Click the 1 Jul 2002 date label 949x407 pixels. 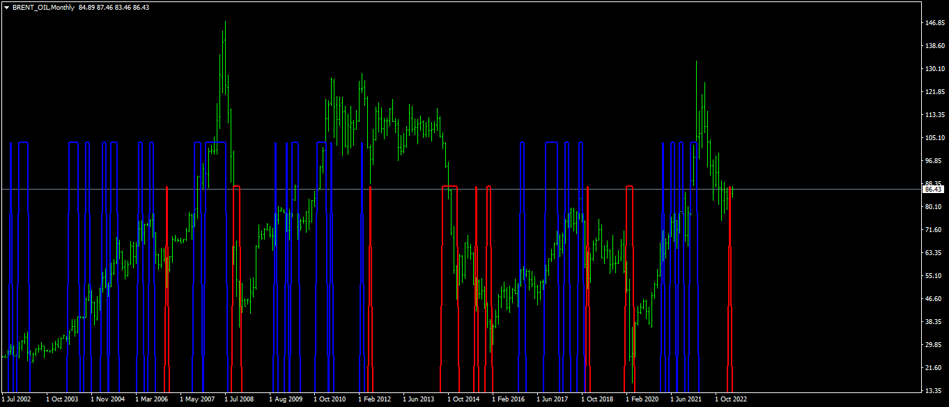click(x=17, y=400)
